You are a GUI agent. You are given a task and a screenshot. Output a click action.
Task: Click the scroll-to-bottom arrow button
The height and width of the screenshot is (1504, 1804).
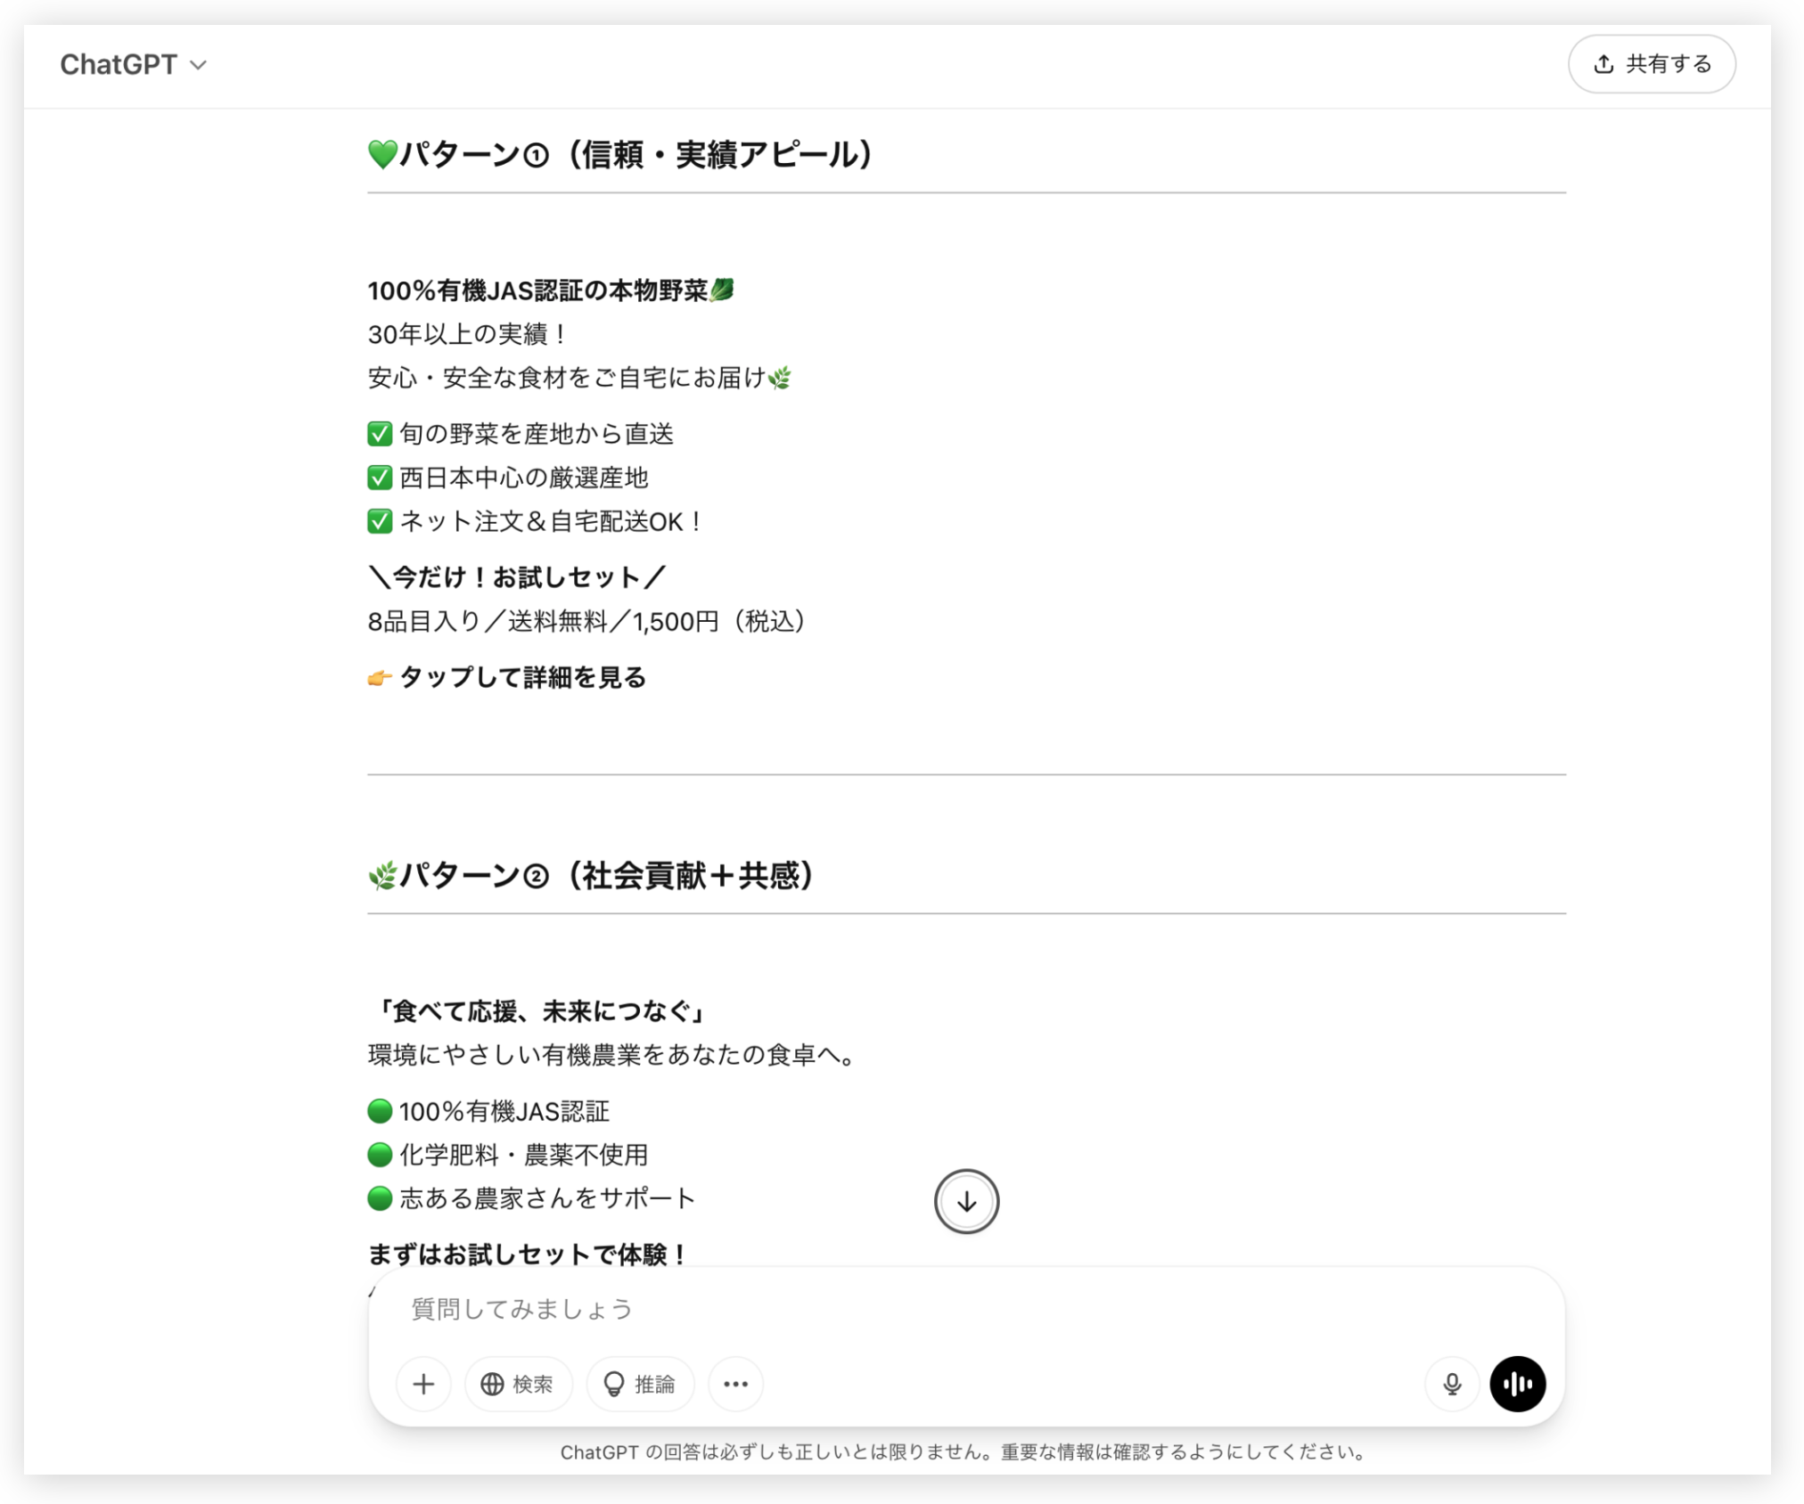pyautogui.click(x=966, y=1201)
